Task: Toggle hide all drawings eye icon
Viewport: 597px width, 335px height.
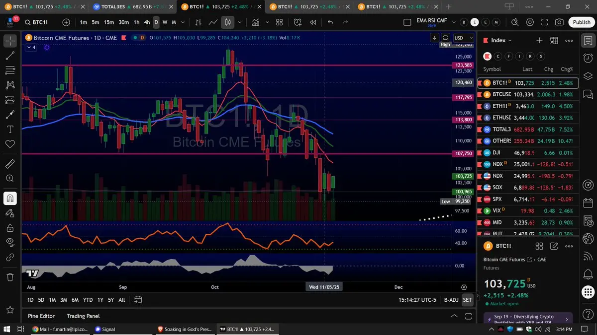Action: tap(9, 242)
